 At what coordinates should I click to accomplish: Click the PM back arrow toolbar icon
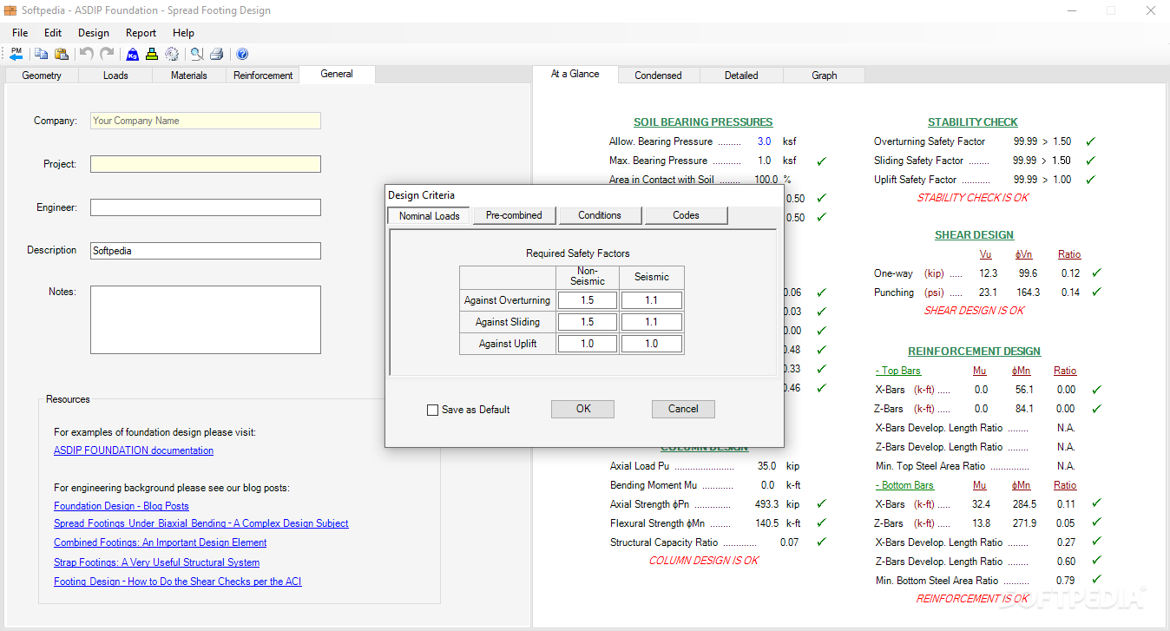click(16, 54)
